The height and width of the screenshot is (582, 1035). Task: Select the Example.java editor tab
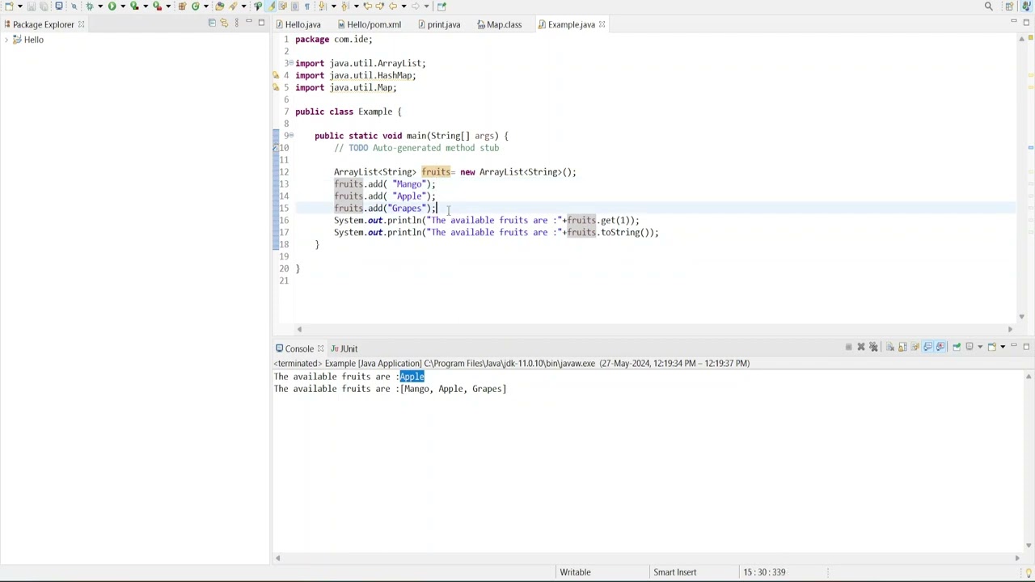pos(571,24)
